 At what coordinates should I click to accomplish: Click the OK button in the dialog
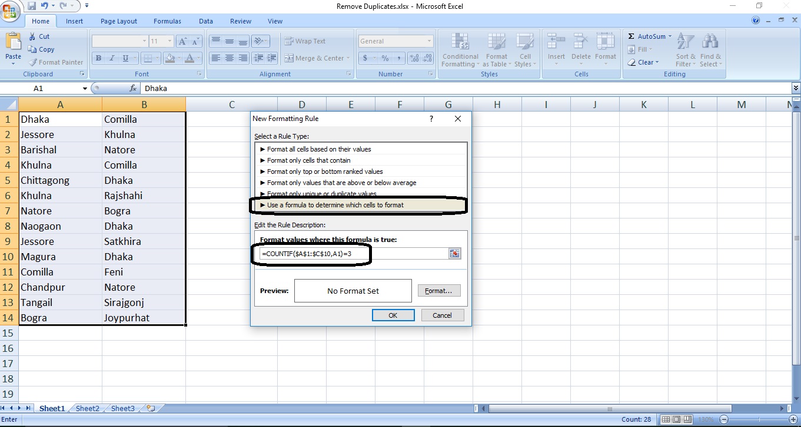pyautogui.click(x=393, y=315)
